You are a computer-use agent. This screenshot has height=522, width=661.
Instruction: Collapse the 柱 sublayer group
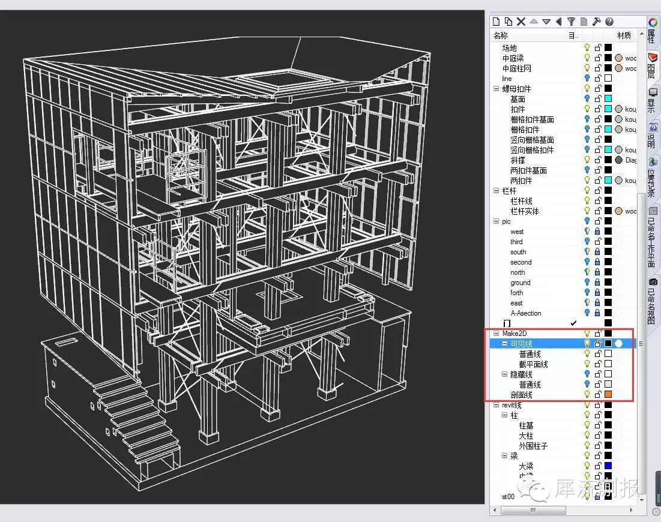click(504, 415)
